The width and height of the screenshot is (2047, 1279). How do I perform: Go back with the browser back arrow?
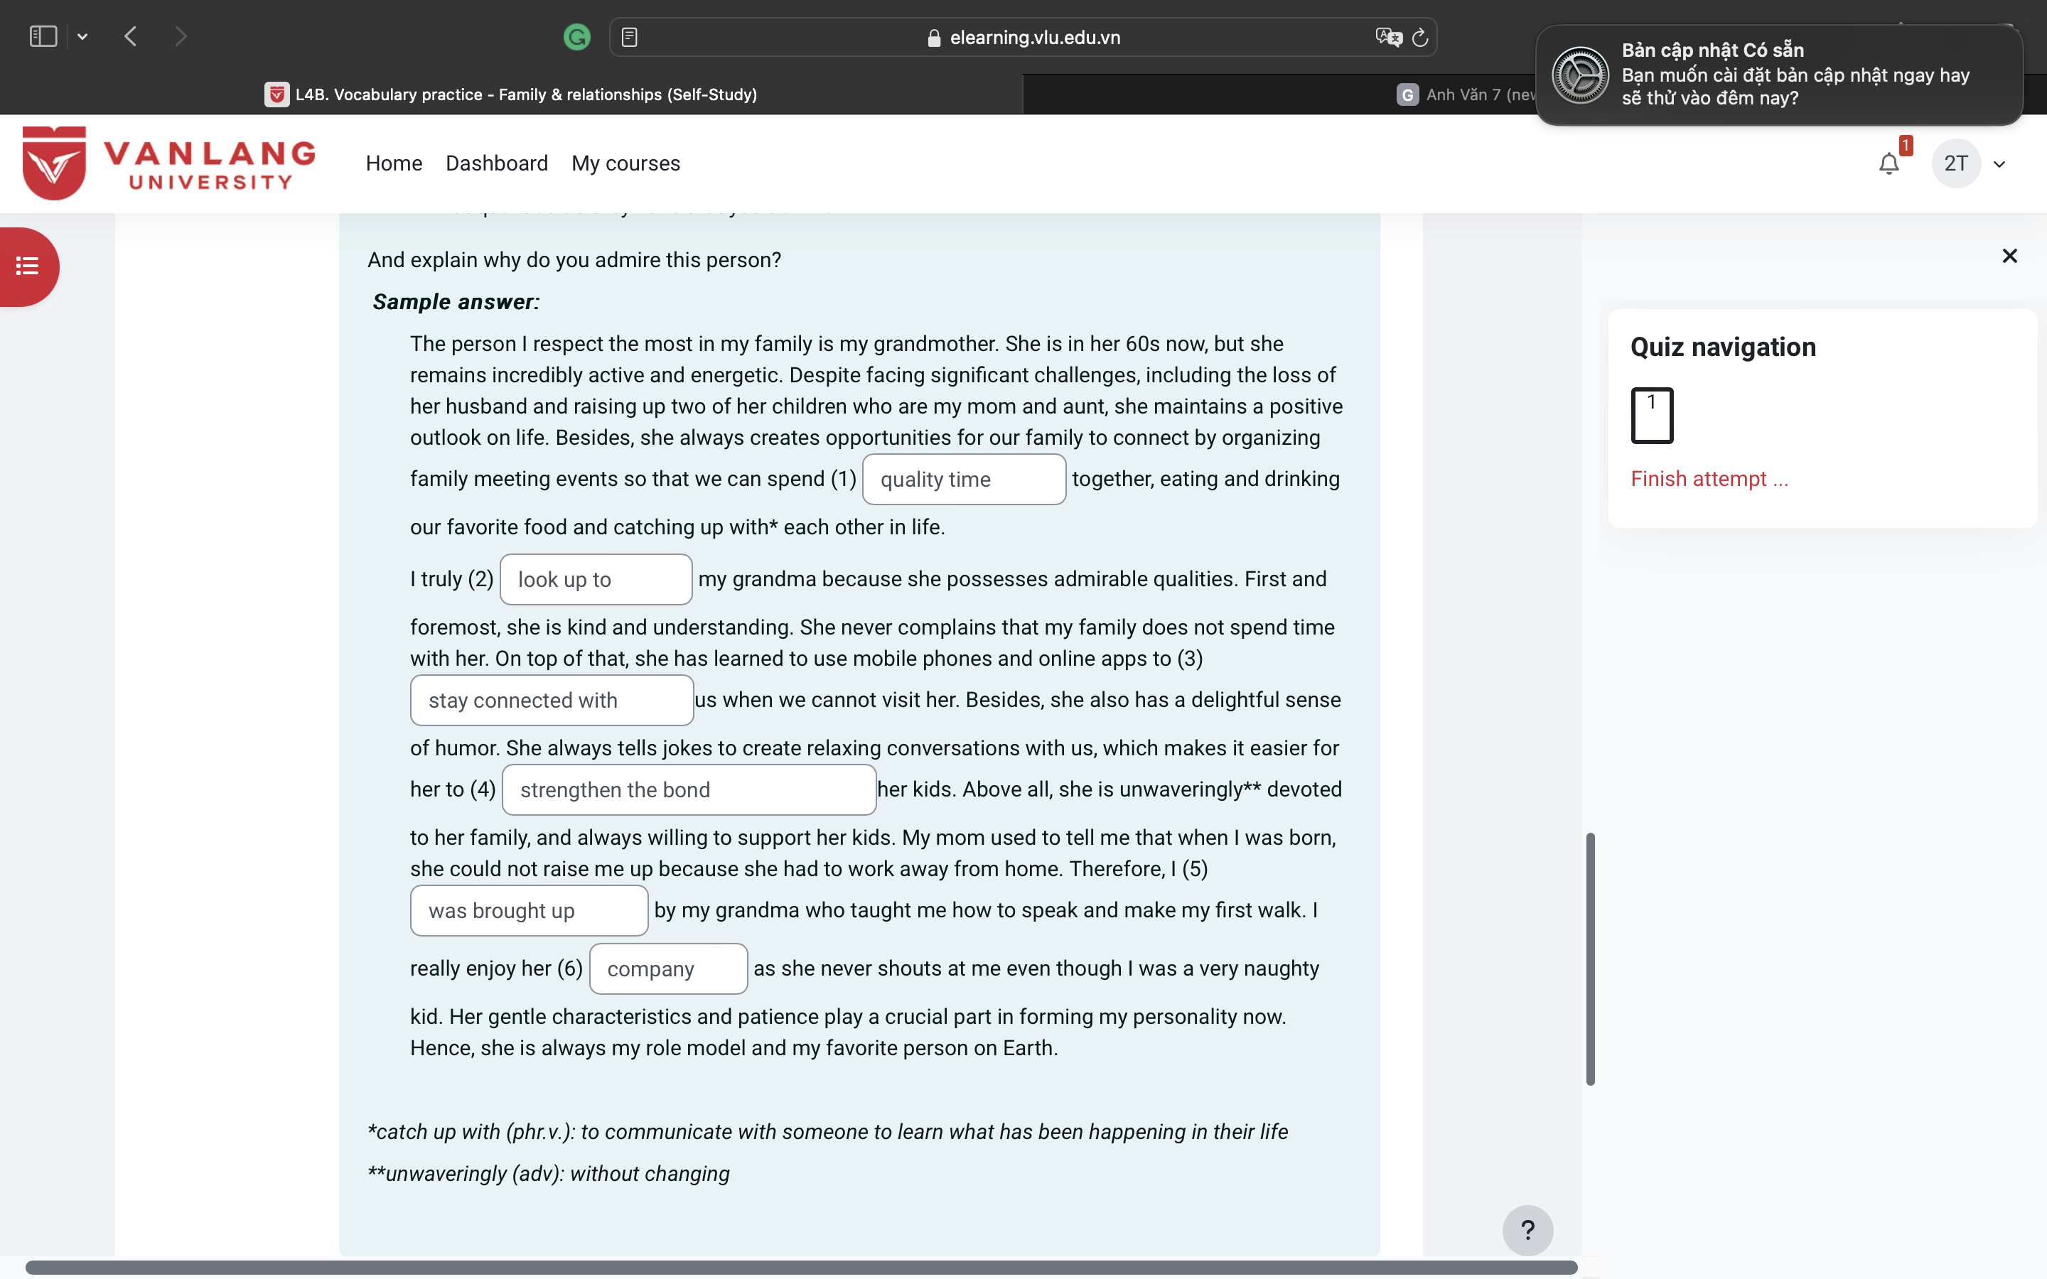coord(130,36)
